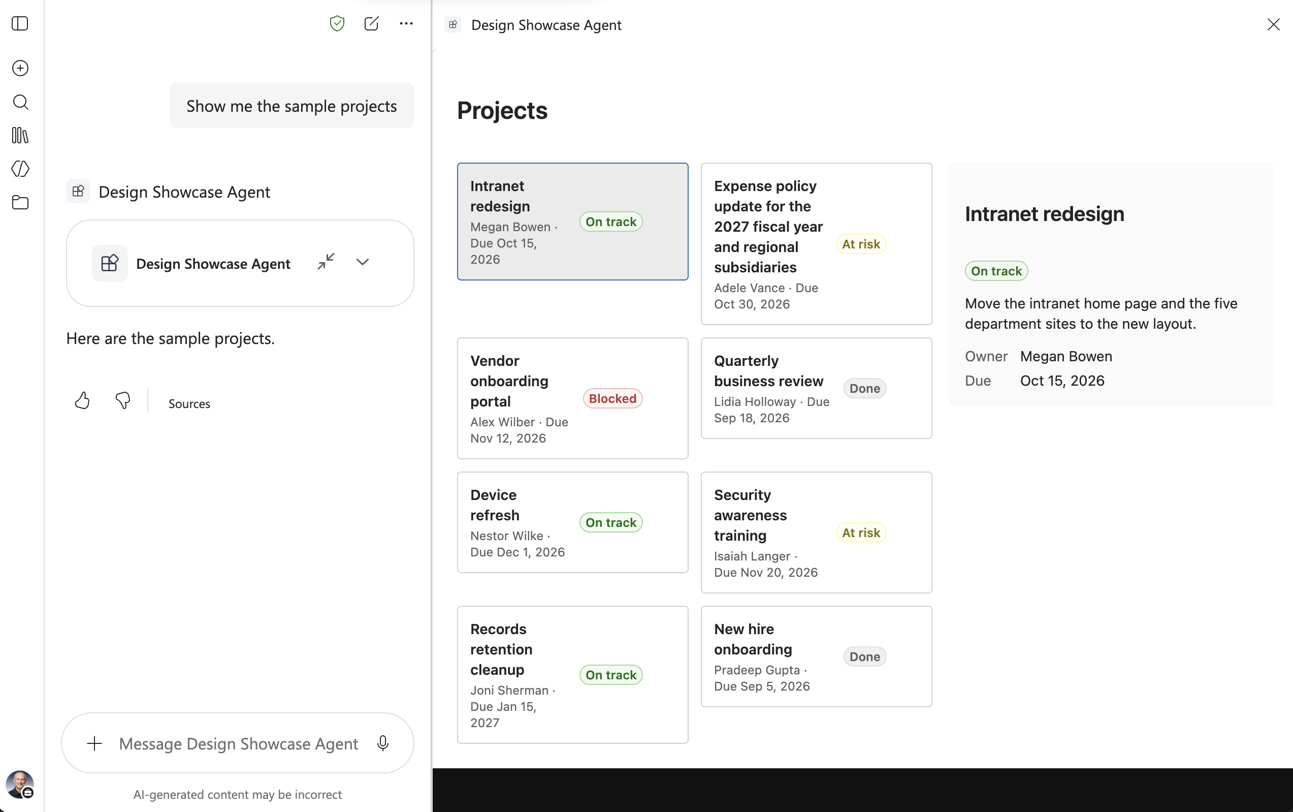Open the Quarterly business review card
Screen dimensions: 1293x812
(816, 388)
